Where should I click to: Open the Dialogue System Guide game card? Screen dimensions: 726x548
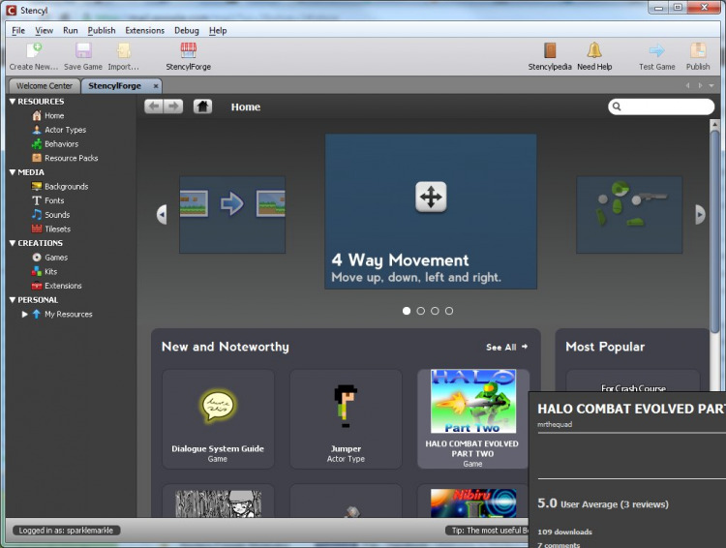click(x=218, y=419)
